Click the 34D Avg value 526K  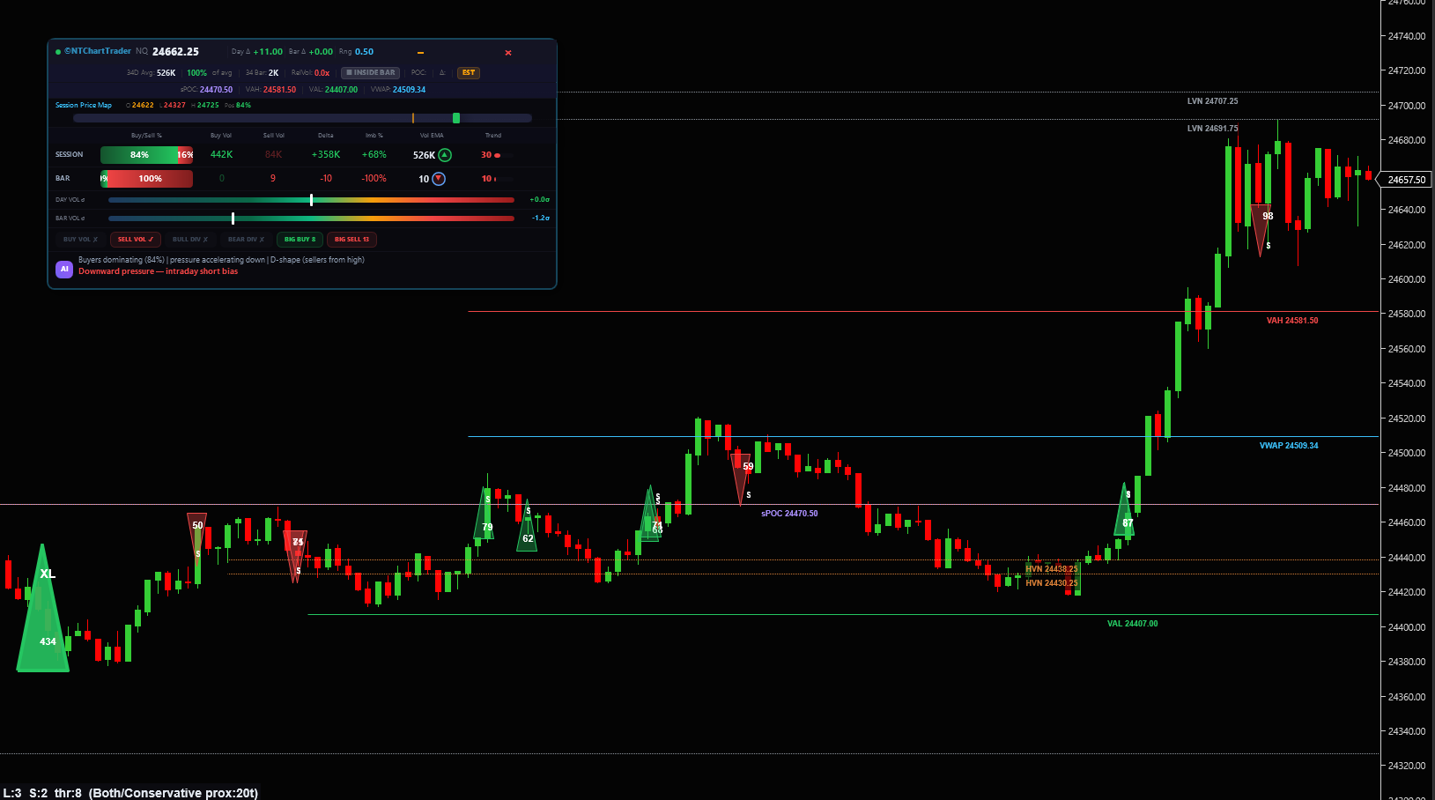coord(166,73)
